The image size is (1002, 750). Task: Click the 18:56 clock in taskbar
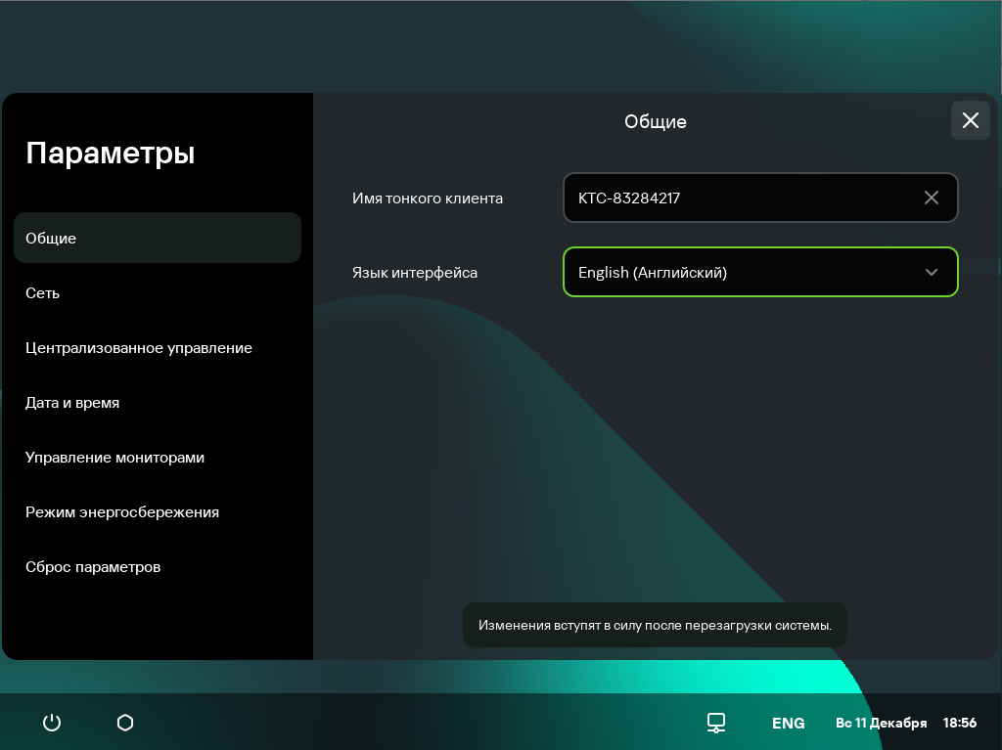(959, 723)
